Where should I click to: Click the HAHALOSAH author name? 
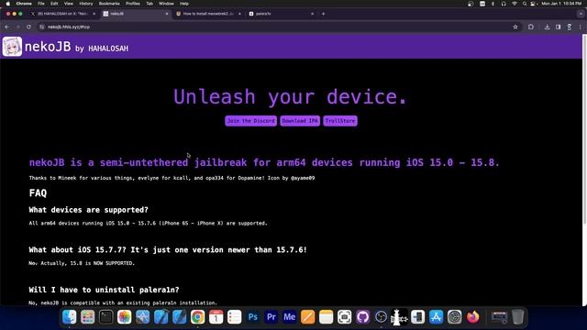(108, 49)
